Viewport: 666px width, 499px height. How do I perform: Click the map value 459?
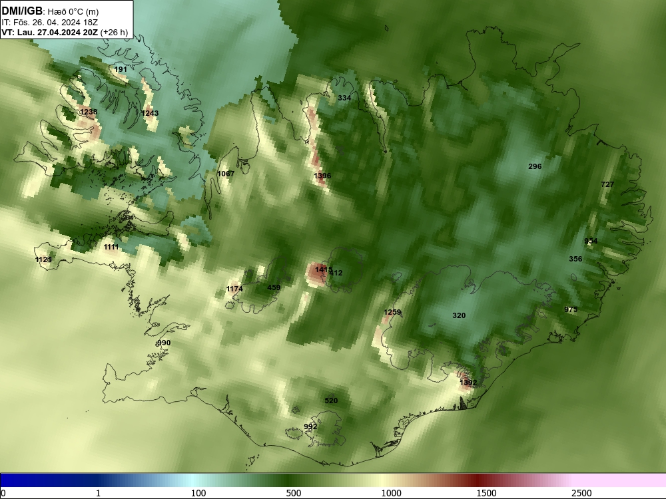[x=274, y=287]
